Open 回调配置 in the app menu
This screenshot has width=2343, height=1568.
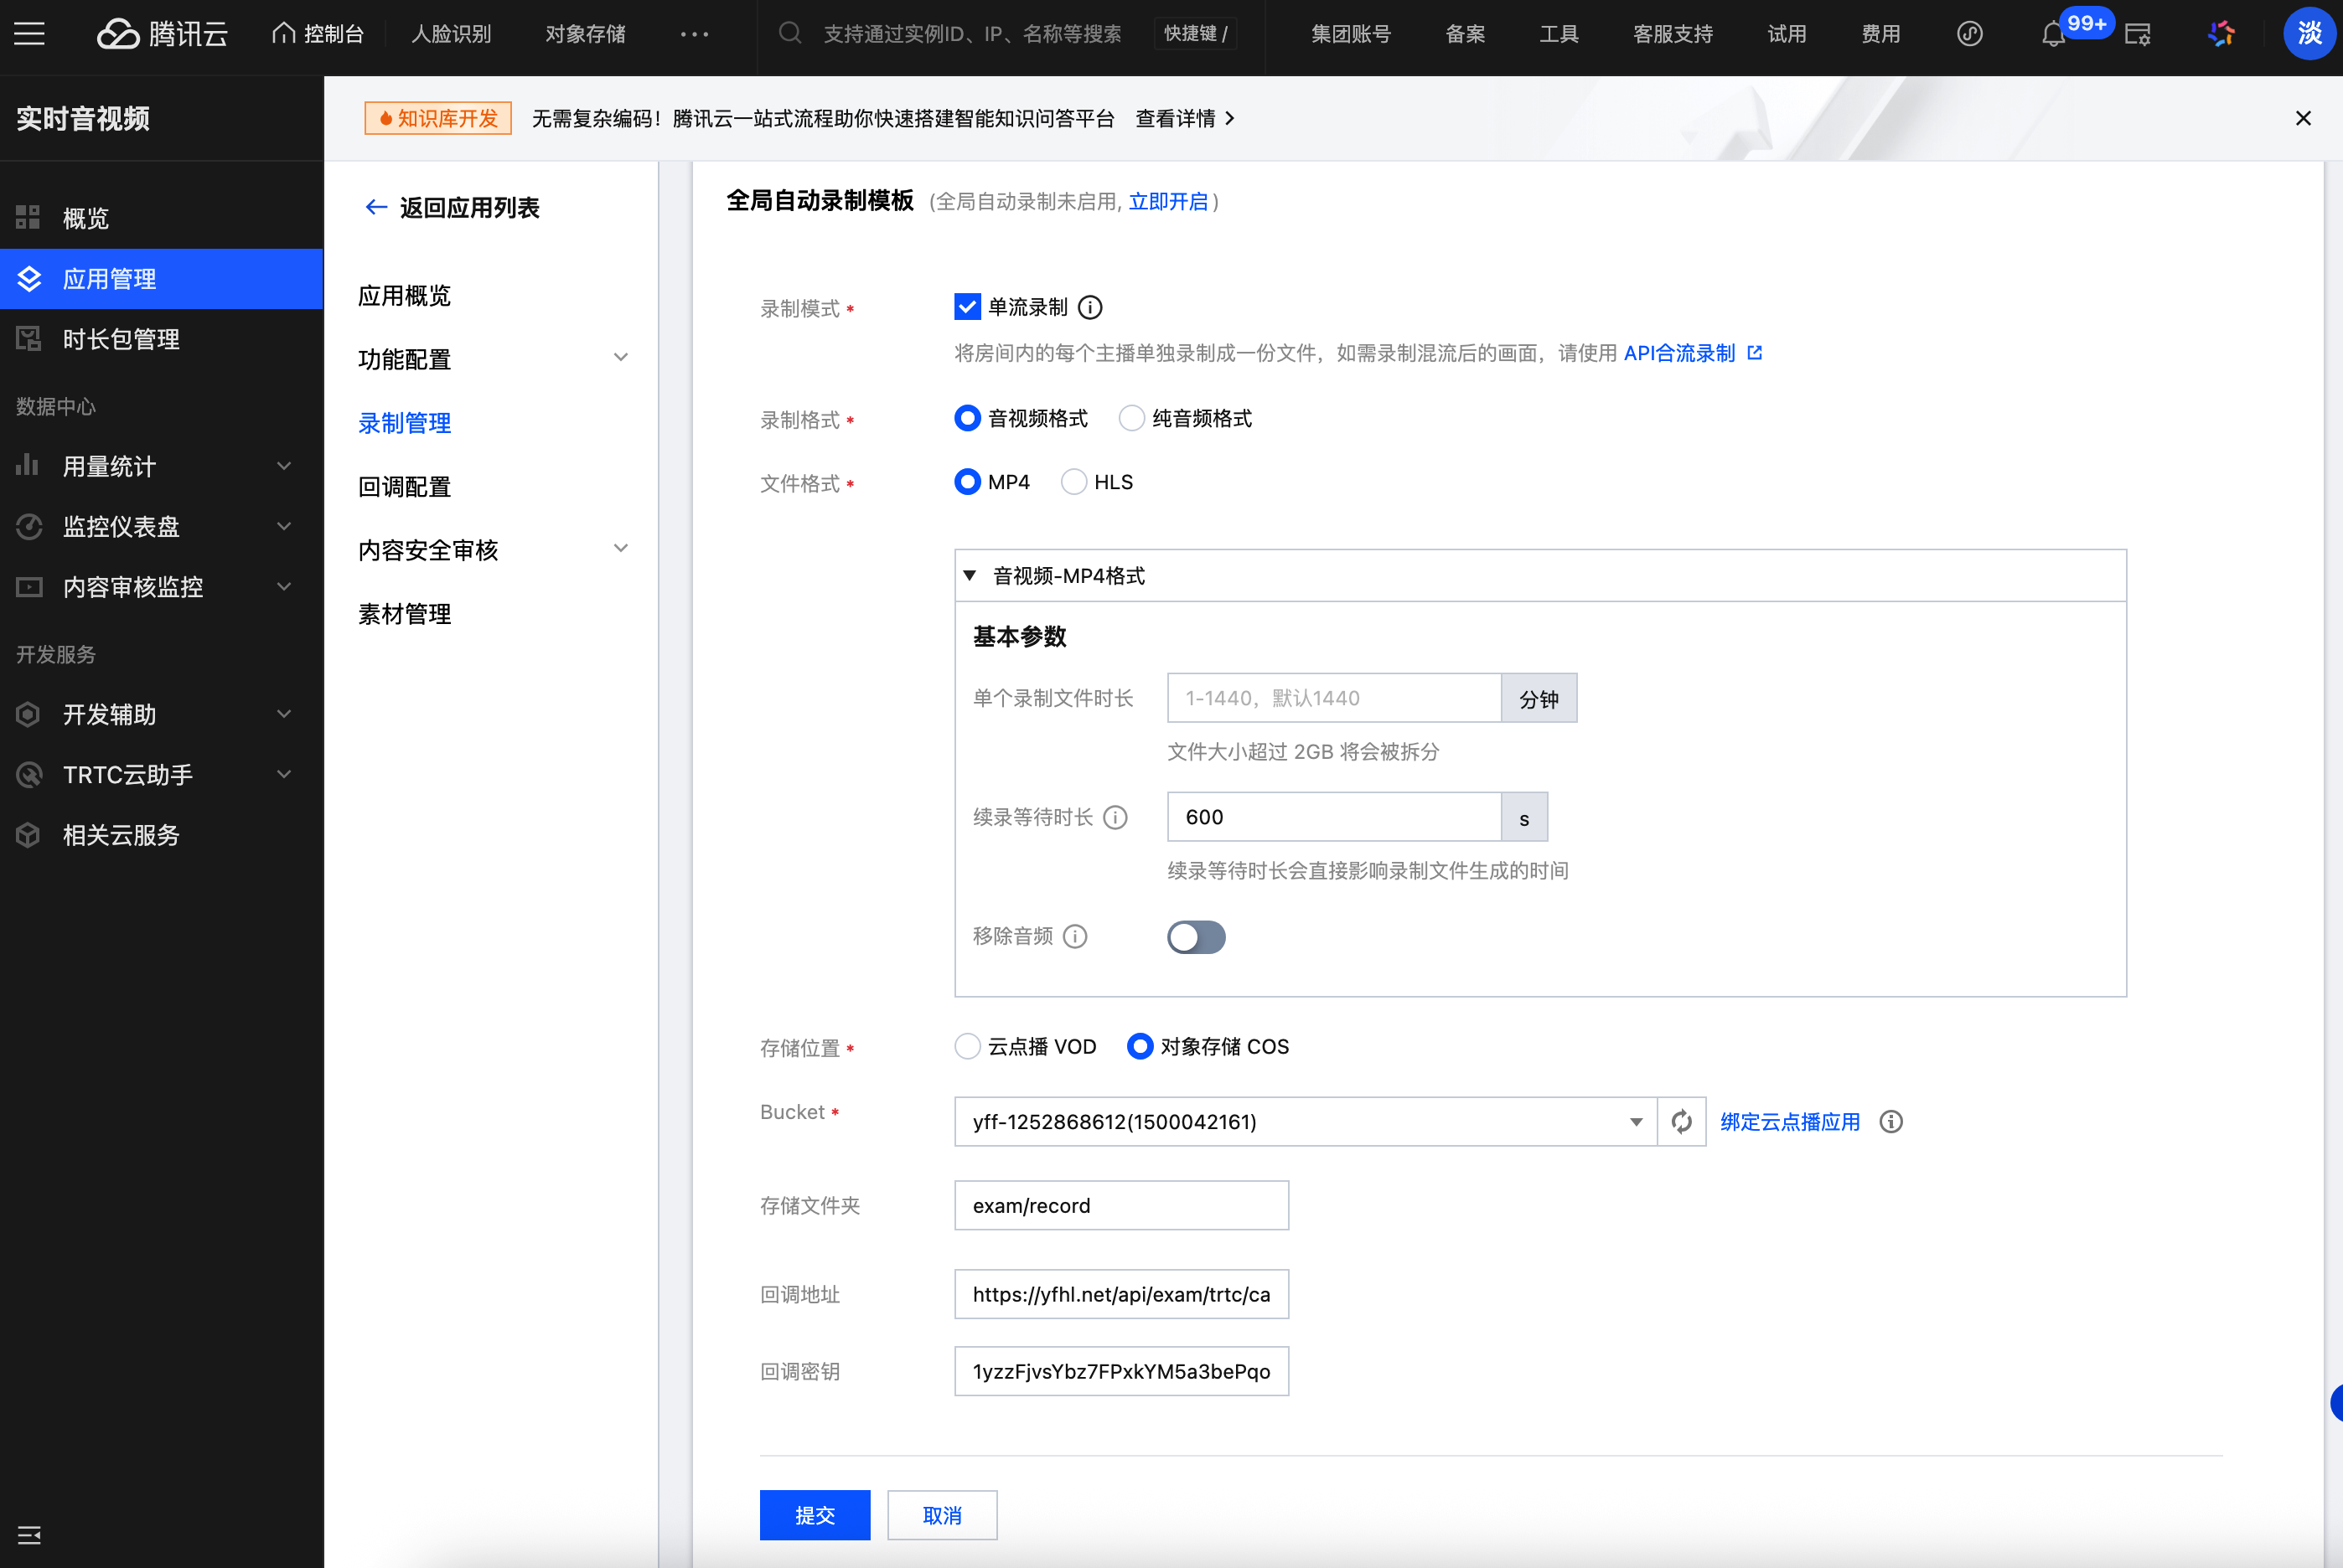coord(404,486)
